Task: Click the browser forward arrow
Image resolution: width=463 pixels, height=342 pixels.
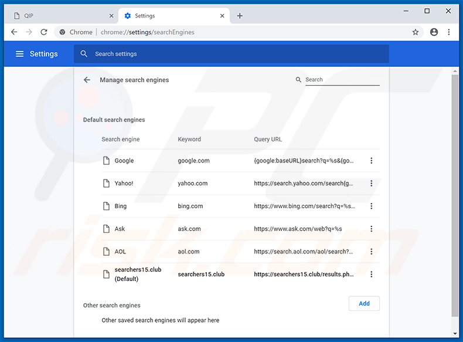Action: pyautogui.click(x=29, y=32)
